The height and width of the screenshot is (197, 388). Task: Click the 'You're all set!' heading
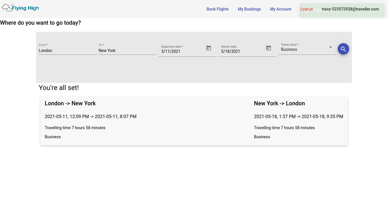tap(59, 88)
